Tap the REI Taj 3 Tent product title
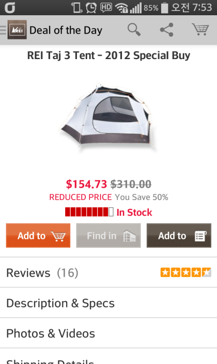Image resolution: width=217 pixels, height=364 pixels. (109, 55)
